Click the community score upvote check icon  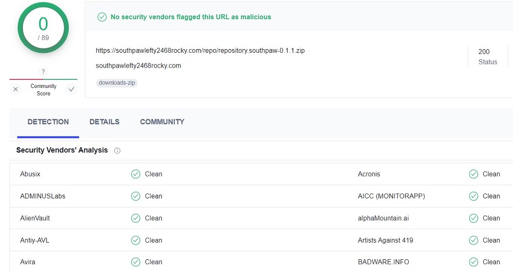coord(71,89)
